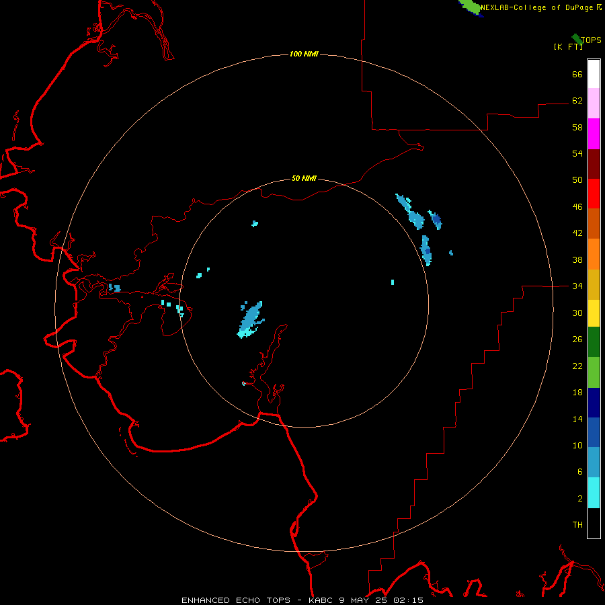
Task: Click the legend value 14
Action: click(x=577, y=419)
